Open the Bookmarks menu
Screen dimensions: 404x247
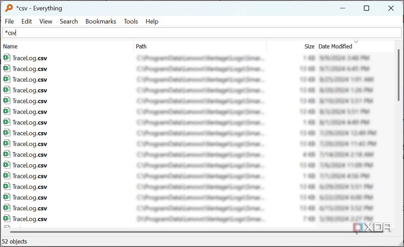click(x=101, y=21)
